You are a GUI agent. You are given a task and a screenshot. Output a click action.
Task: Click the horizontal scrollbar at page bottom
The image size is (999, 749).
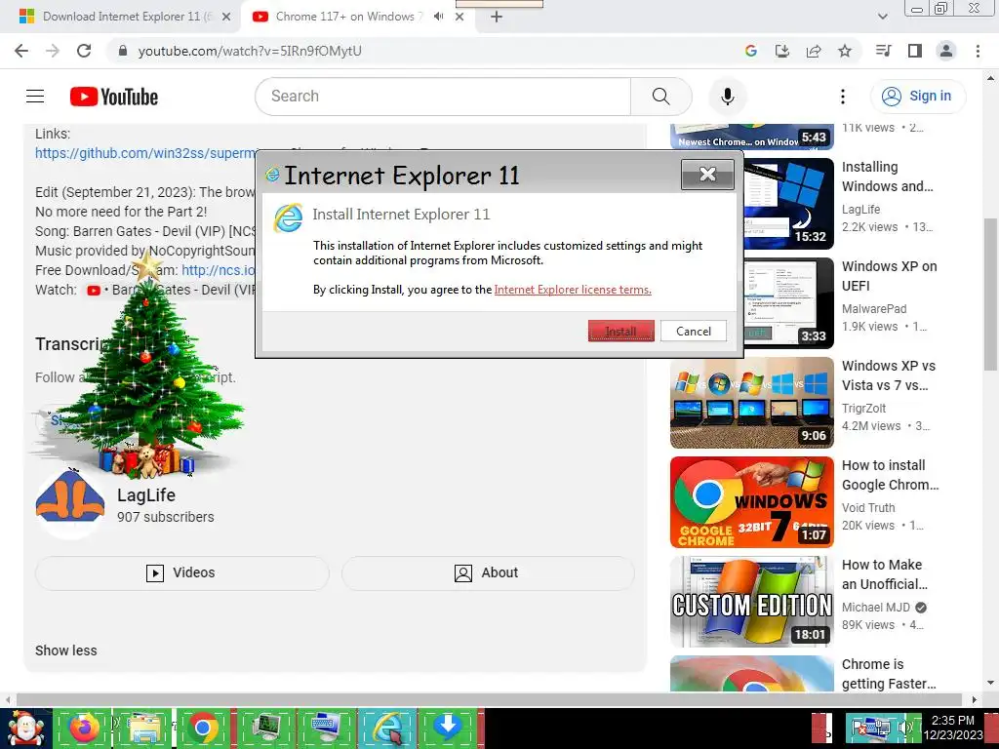(489, 699)
